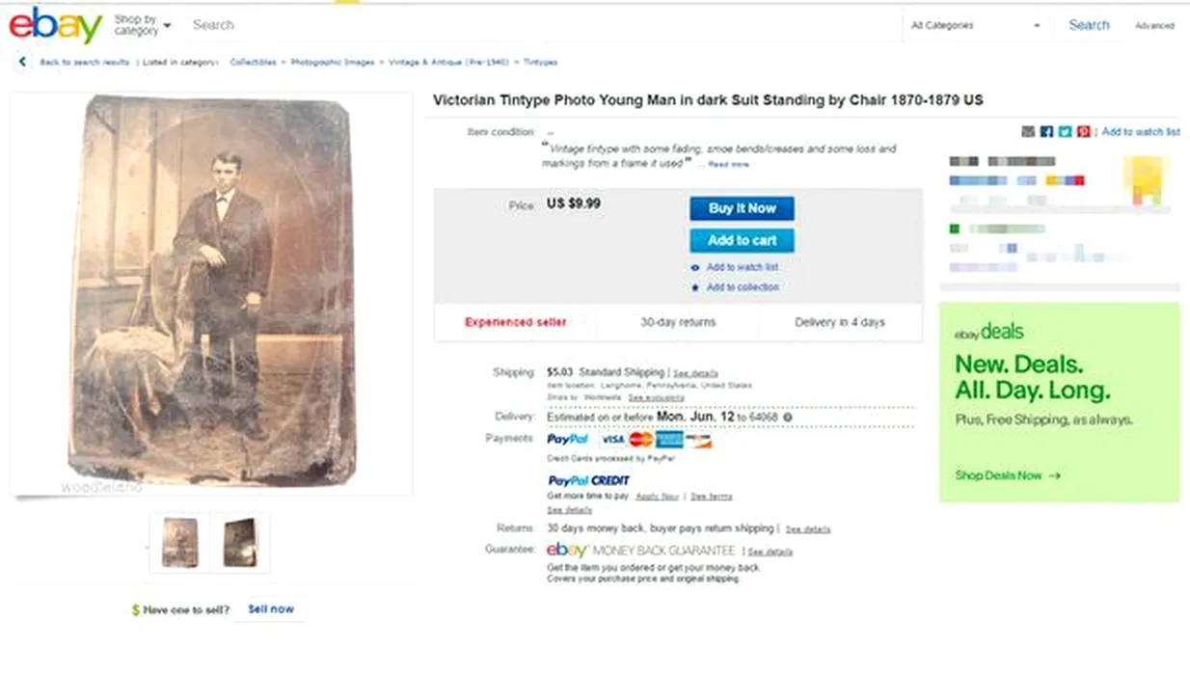The height and width of the screenshot is (675, 1190).
Task: Select the second tintype thumbnail
Action: 240,543
